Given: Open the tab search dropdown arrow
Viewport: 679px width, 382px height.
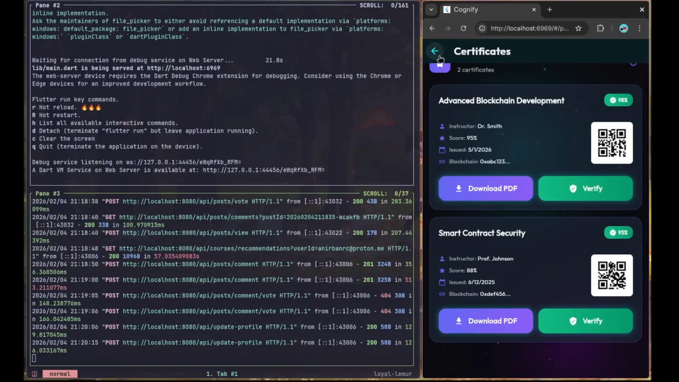Looking at the screenshot, I should (x=431, y=10).
